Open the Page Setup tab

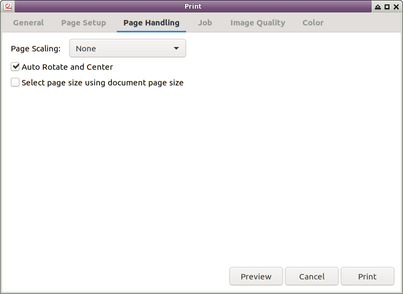(x=83, y=23)
